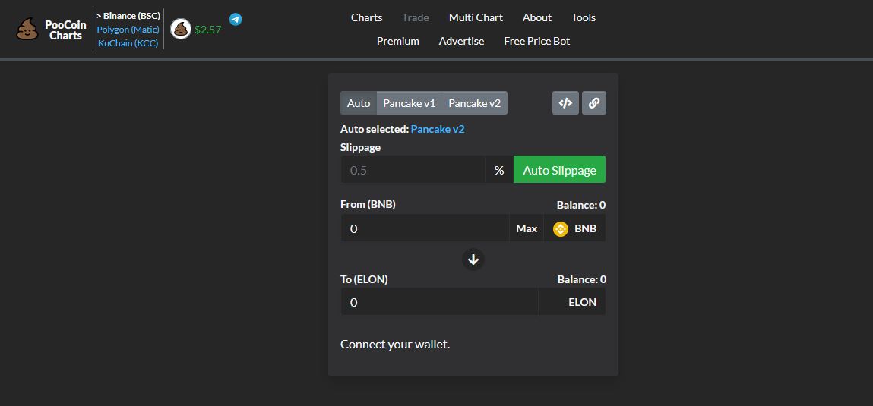The image size is (873, 406).
Task: Switch to Polygon (Matic) network
Action: [x=128, y=29]
